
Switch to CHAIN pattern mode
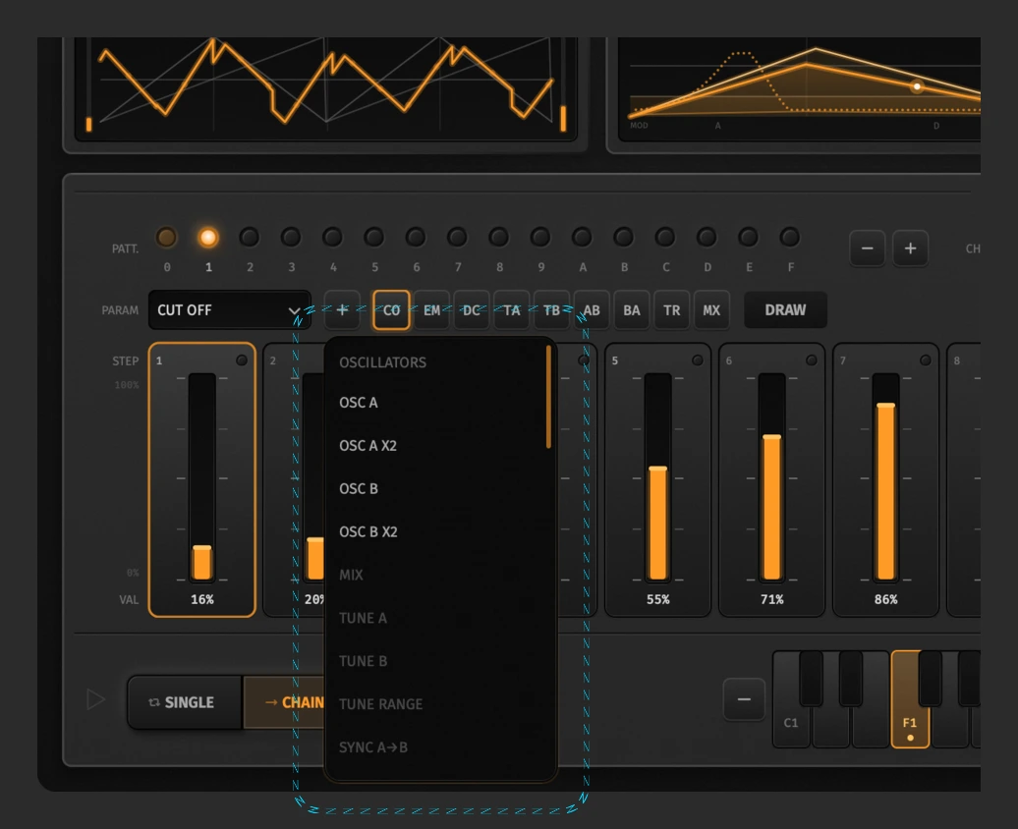[284, 702]
